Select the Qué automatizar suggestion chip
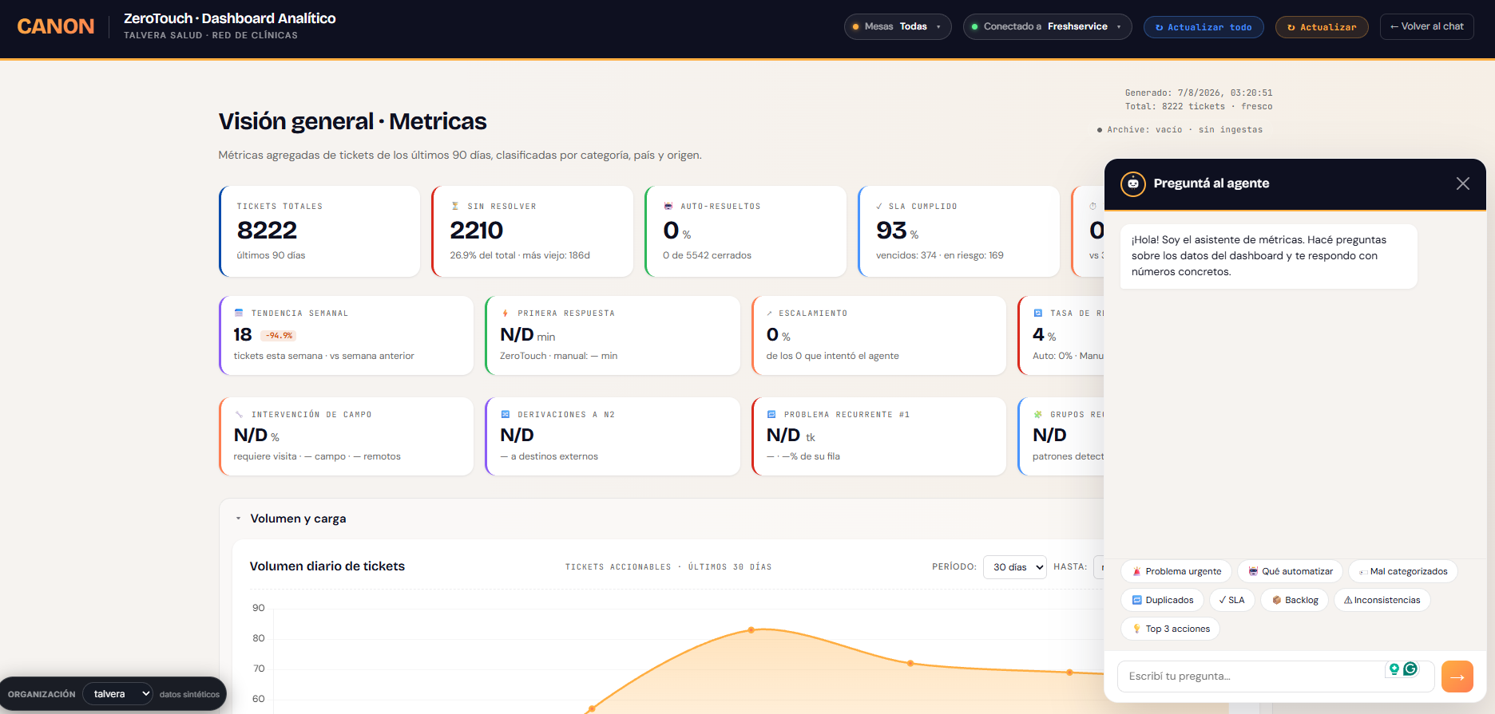Image resolution: width=1495 pixels, height=714 pixels. (1290, 571)
